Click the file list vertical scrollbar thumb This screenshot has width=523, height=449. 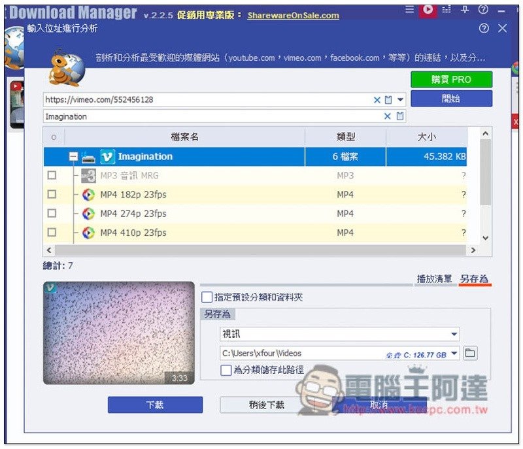coord(485,172)
